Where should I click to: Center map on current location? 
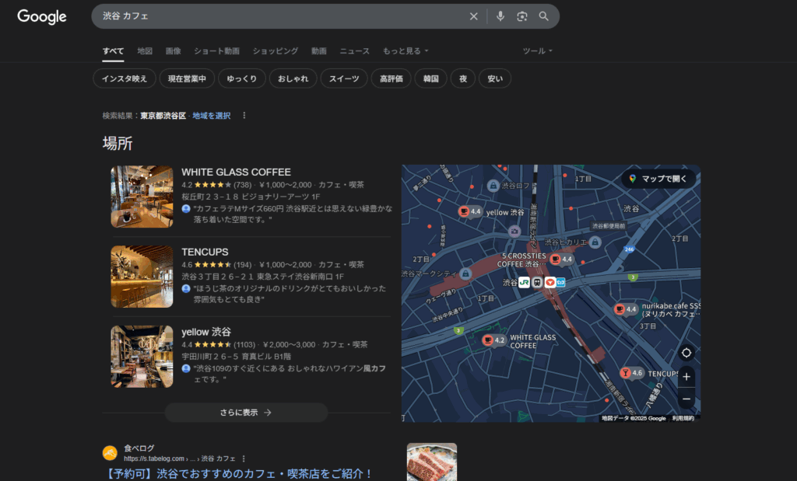[x=686, y=353]
